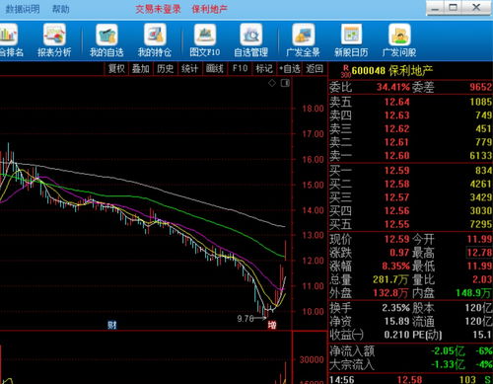Click 保利地产 title link
Image resolution: width=493 pixels, height=384 pixels.
(x=209, y=9)
